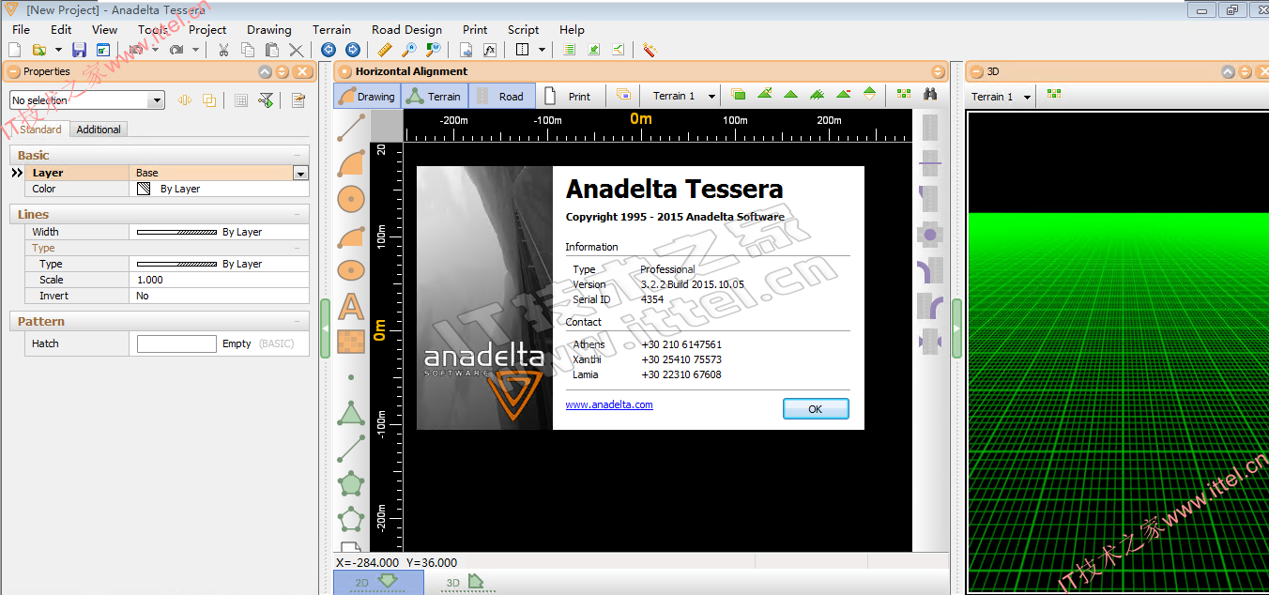Open the Terrain 1 dropdown in Horizontal Alignment
1269x595 pixels.
(711, 96)
